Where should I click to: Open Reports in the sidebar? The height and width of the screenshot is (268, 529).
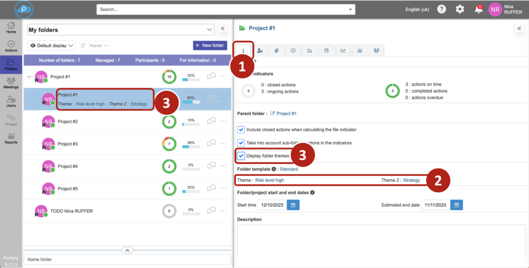(x=11, y=138)
